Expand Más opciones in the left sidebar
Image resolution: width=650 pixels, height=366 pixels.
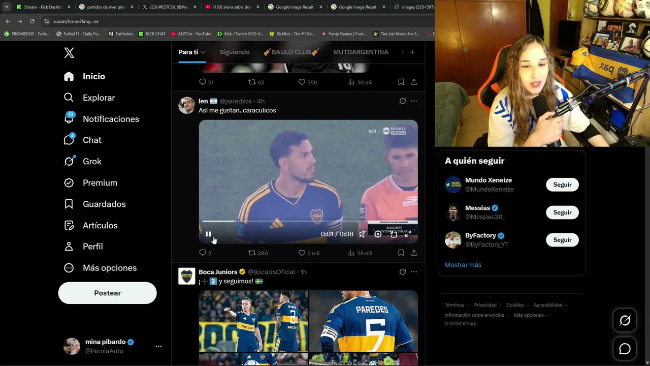click(x=100, y=268)
